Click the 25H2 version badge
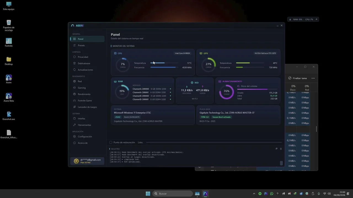The height and width of the screenshot is (198, 353). click(x=117, y=117)
